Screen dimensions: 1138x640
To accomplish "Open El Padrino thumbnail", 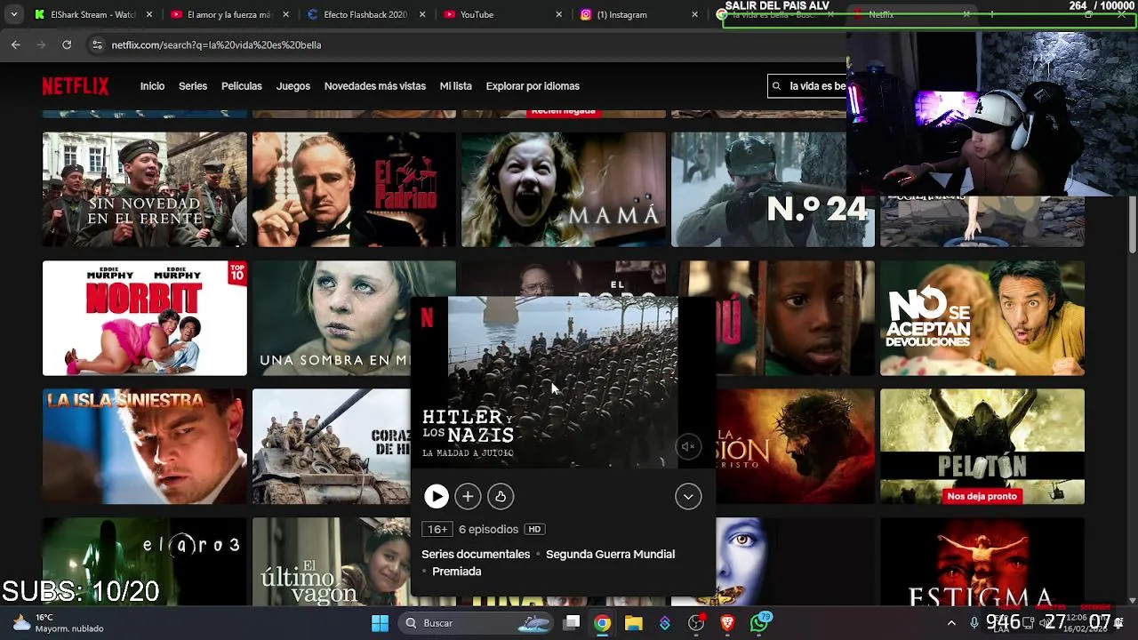I will pos(354,189).
